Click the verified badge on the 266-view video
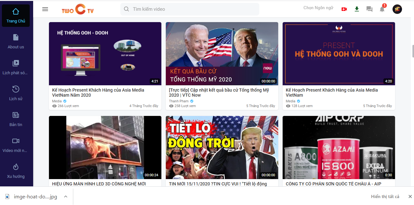Viewport: 414px width, 205px height. [x=65, y=101]
